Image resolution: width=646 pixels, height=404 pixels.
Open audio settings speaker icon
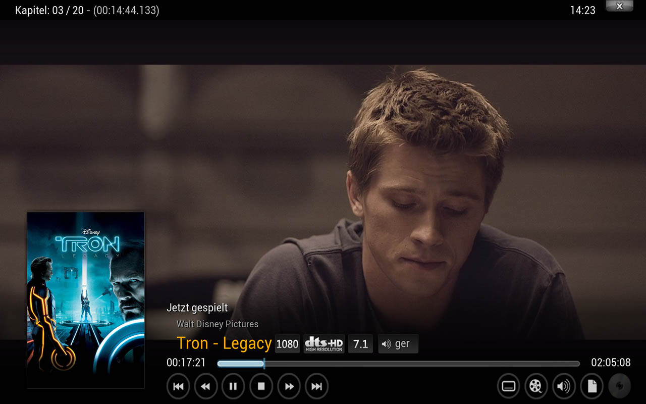tap(564, 386)
